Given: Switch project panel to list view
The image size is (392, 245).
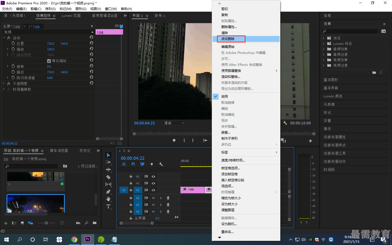Looking at the screenshot, I should point(14,223).
